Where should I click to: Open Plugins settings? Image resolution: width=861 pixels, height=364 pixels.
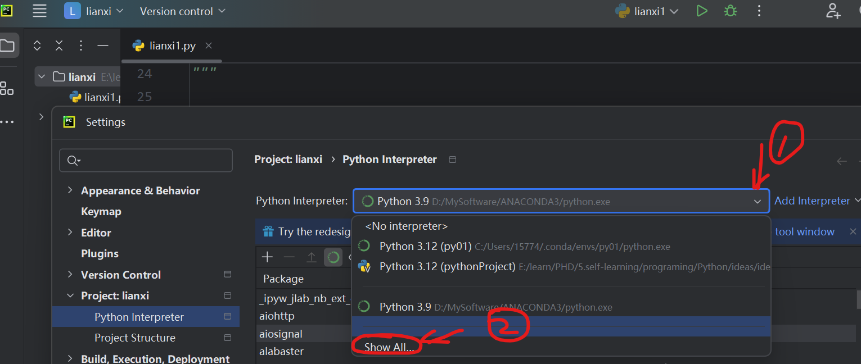pos(100,254)
